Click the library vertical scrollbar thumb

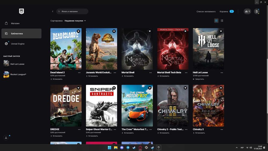point(267,86)
